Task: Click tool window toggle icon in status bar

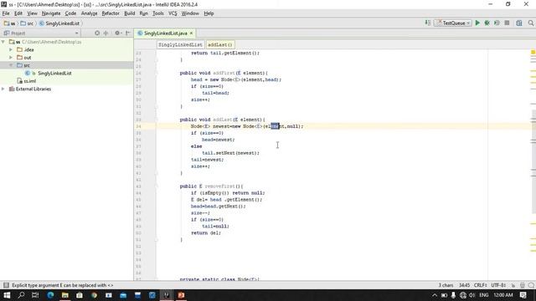Action: 6,285
